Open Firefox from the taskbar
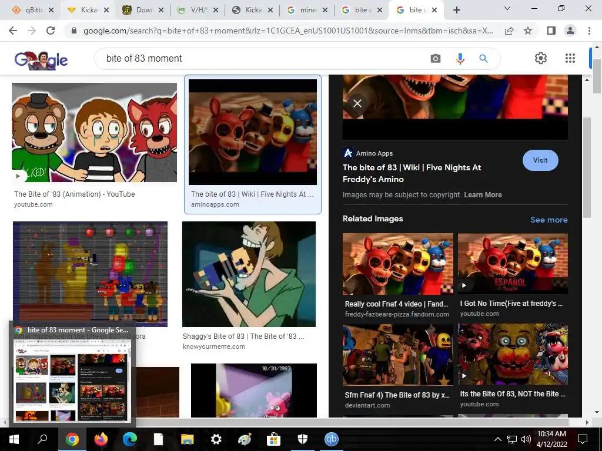Screen dimensions: 602x451 click(101, 439)
